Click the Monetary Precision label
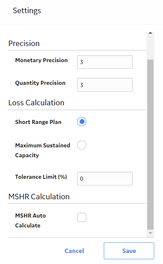The width and height of the screenshot is (163, 264). (41, 60)
